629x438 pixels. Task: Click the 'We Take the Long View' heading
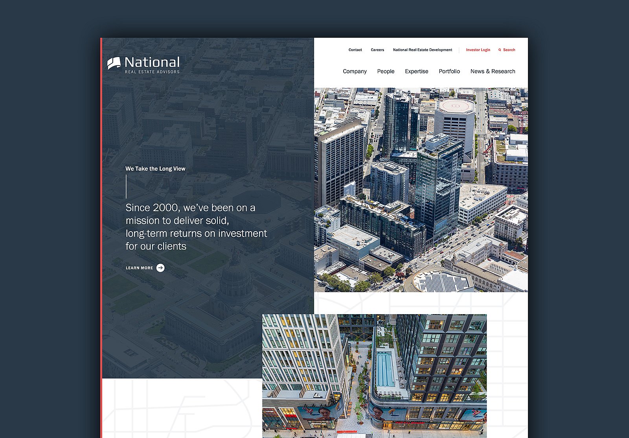point(155,169)
